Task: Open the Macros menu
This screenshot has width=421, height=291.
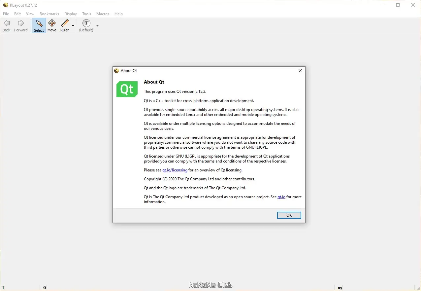Action: 103,14
